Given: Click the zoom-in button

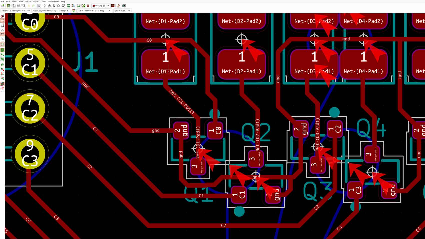Looking at the screenshot, I should (49, 5).
